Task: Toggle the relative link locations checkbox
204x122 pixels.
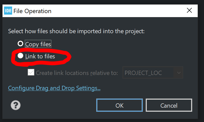Action: click(x=31, y=72)
